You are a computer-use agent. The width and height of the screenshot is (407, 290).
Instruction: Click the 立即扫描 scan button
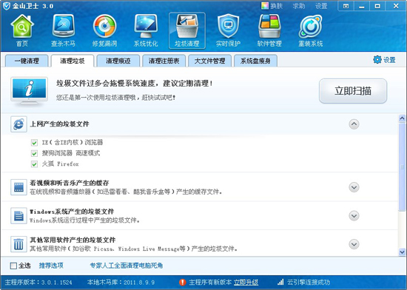coord(353,91)
